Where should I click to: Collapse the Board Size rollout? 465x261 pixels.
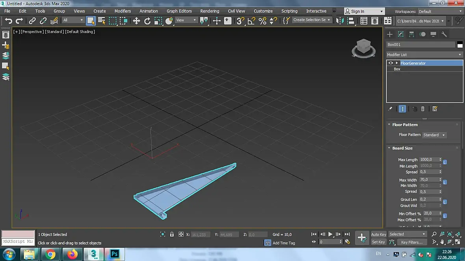tap(402, 148)
